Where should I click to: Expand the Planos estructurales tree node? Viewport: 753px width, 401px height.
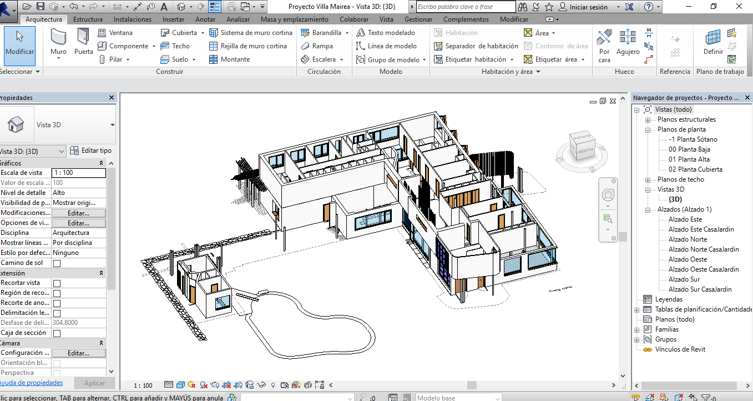click(x=648, y=119)
